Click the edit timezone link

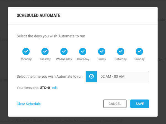[x=55, y=88]
